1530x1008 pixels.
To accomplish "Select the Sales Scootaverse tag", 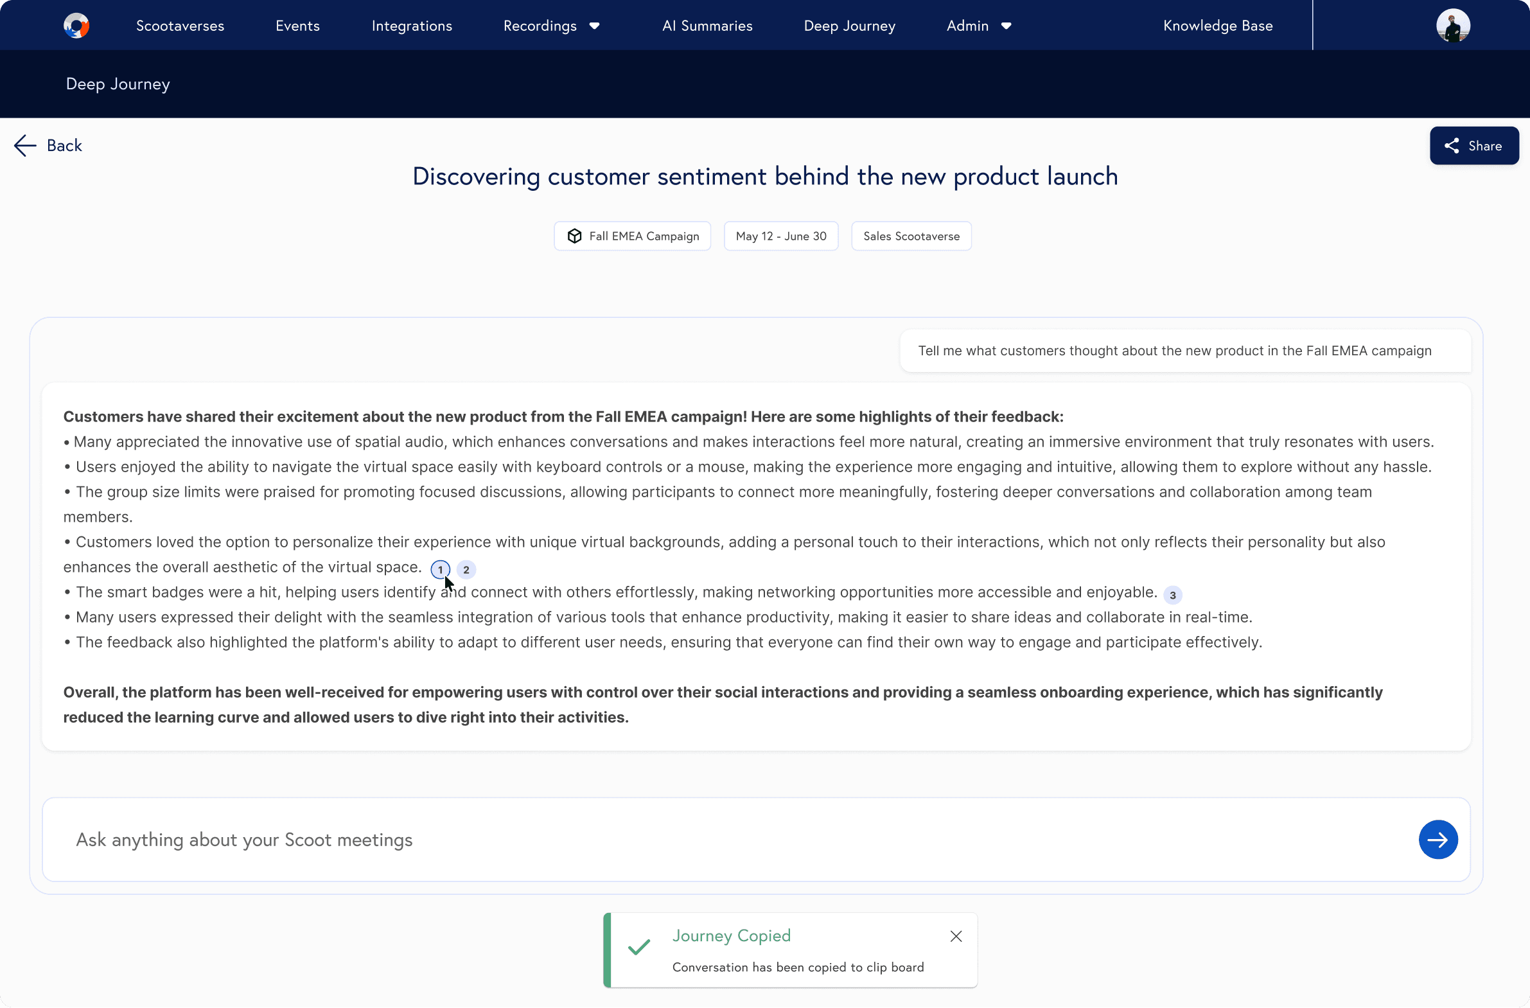I will [x=911, y=236].
